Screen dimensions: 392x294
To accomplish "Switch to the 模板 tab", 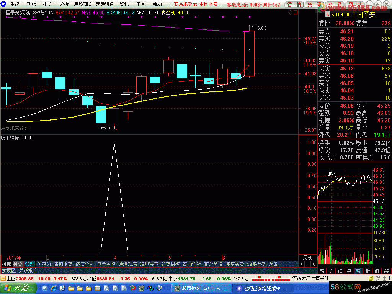I will [18, 264].
